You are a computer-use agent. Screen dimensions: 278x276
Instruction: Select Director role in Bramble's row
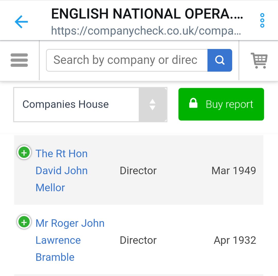point(138,240)
